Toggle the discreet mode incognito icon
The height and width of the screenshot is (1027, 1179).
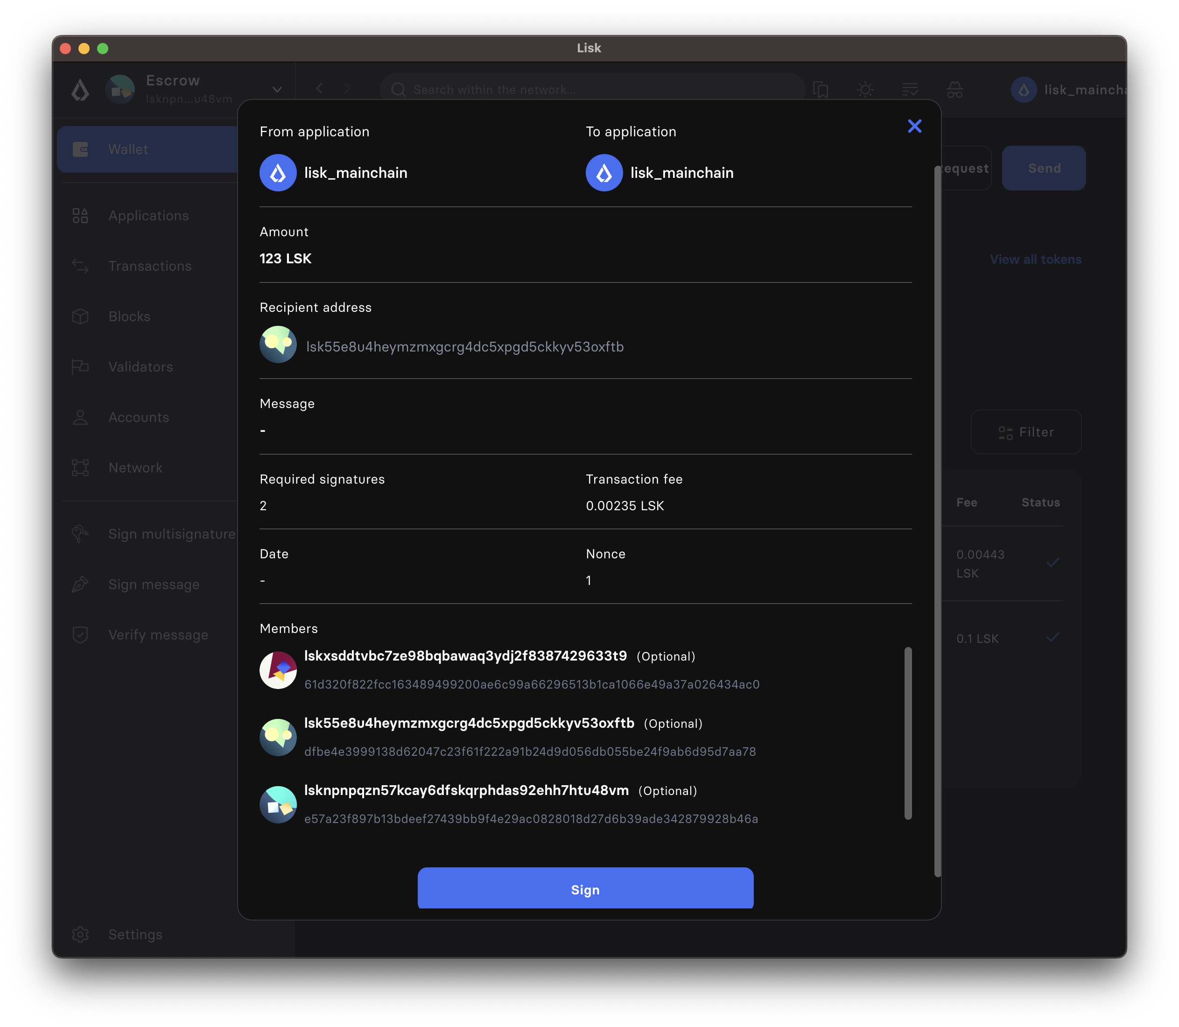[x=954, y=90]
